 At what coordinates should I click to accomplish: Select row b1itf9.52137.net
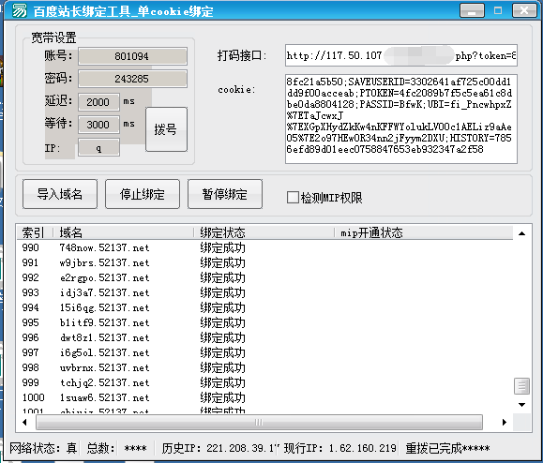point(264,322)
